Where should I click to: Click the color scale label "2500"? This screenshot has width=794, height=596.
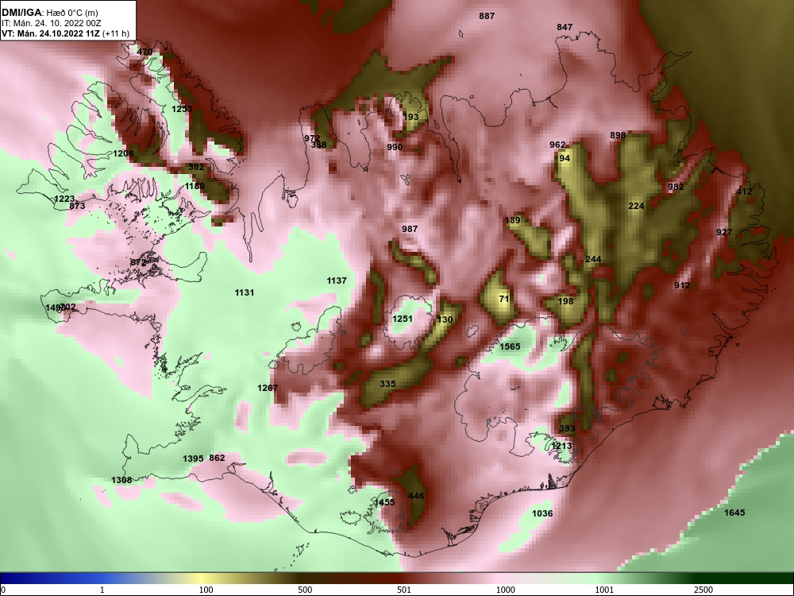coord(703,590)
